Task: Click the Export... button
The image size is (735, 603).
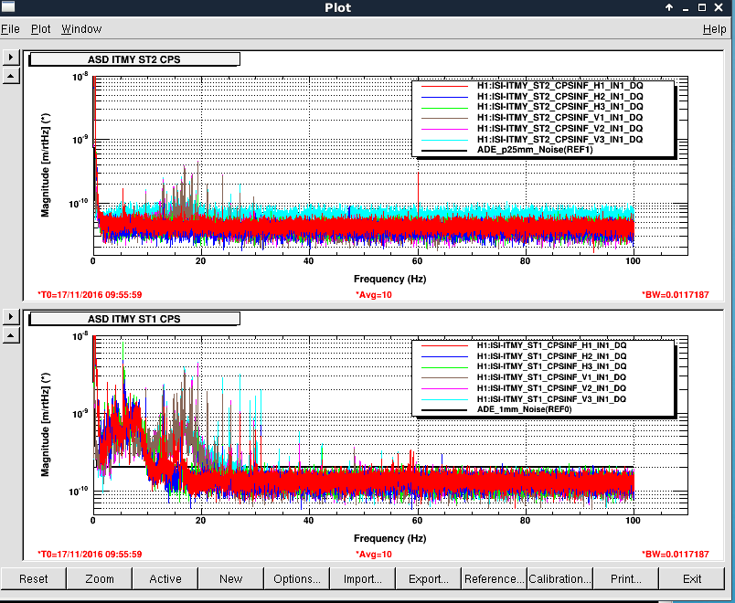Action: 429,578
